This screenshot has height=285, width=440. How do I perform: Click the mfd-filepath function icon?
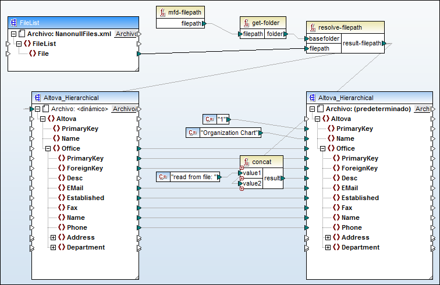point(162,13)
